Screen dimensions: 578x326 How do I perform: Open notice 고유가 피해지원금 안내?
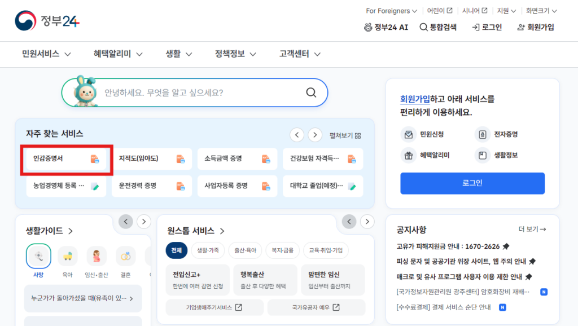click(x=453, y=246)
